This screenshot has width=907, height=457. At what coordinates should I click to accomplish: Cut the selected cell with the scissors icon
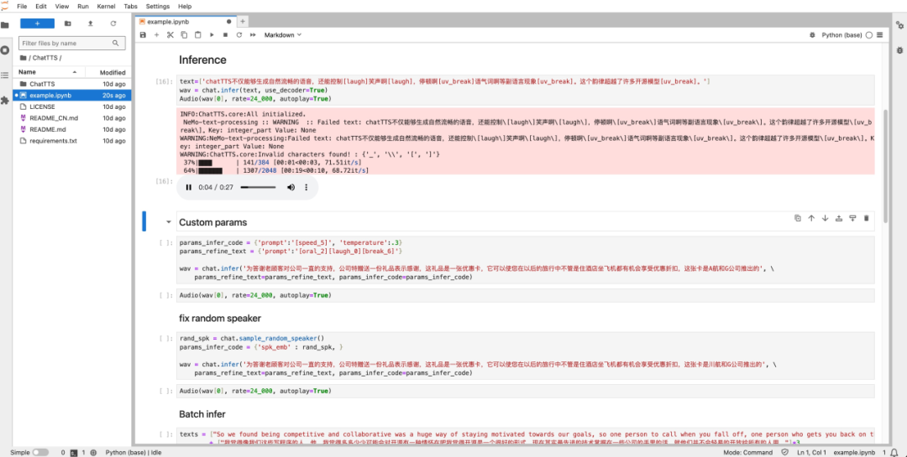tap(170, 35)
